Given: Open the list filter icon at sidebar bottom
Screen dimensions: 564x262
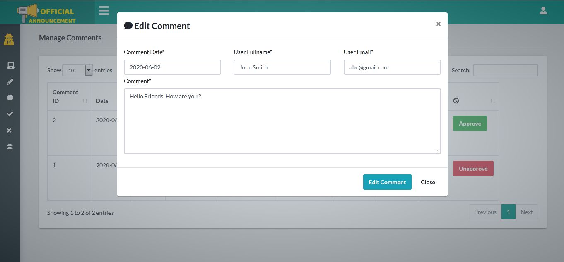Looking at the screenshot, I should point(10,146).
